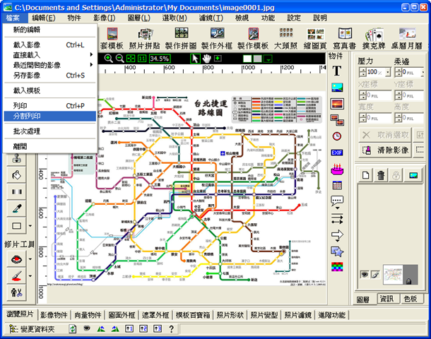Open the 大頭照 ID photo tool
This screenshot has width=431, height=339.
[x=285, y=38]
